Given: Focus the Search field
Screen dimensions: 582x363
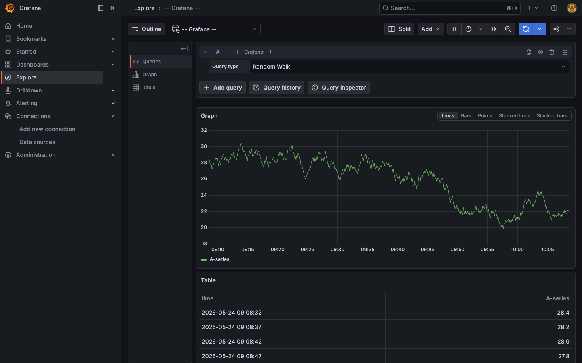Looking at the screenshot, I should [x=449, y=8].
